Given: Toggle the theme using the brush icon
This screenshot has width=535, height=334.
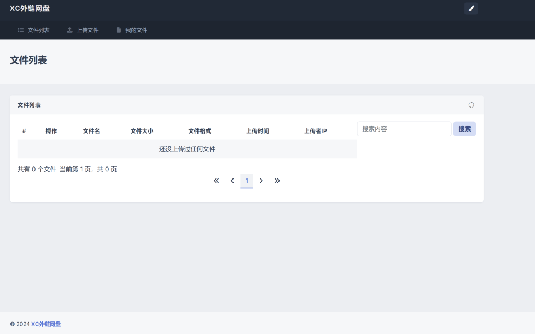Looking at the screenshot, I should [471, 8].
